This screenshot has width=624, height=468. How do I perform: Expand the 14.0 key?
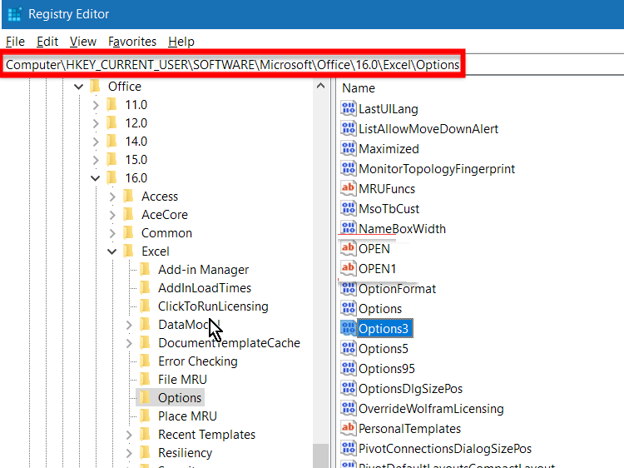point(96,142)
